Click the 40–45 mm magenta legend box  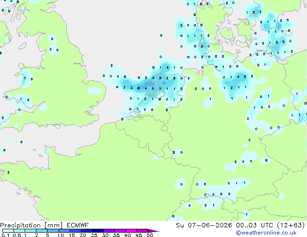(x=131, y=231)
